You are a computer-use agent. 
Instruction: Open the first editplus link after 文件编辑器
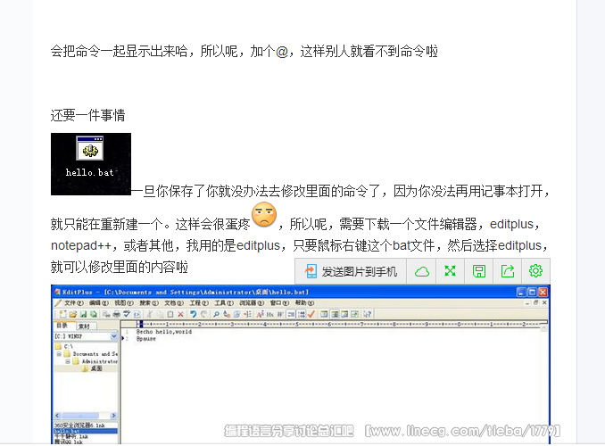511,224
